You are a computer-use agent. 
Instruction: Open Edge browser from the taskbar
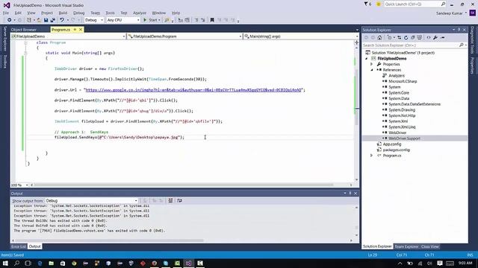40,263
